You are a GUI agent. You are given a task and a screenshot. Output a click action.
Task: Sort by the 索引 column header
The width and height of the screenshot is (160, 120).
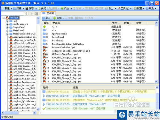[46, 23]
